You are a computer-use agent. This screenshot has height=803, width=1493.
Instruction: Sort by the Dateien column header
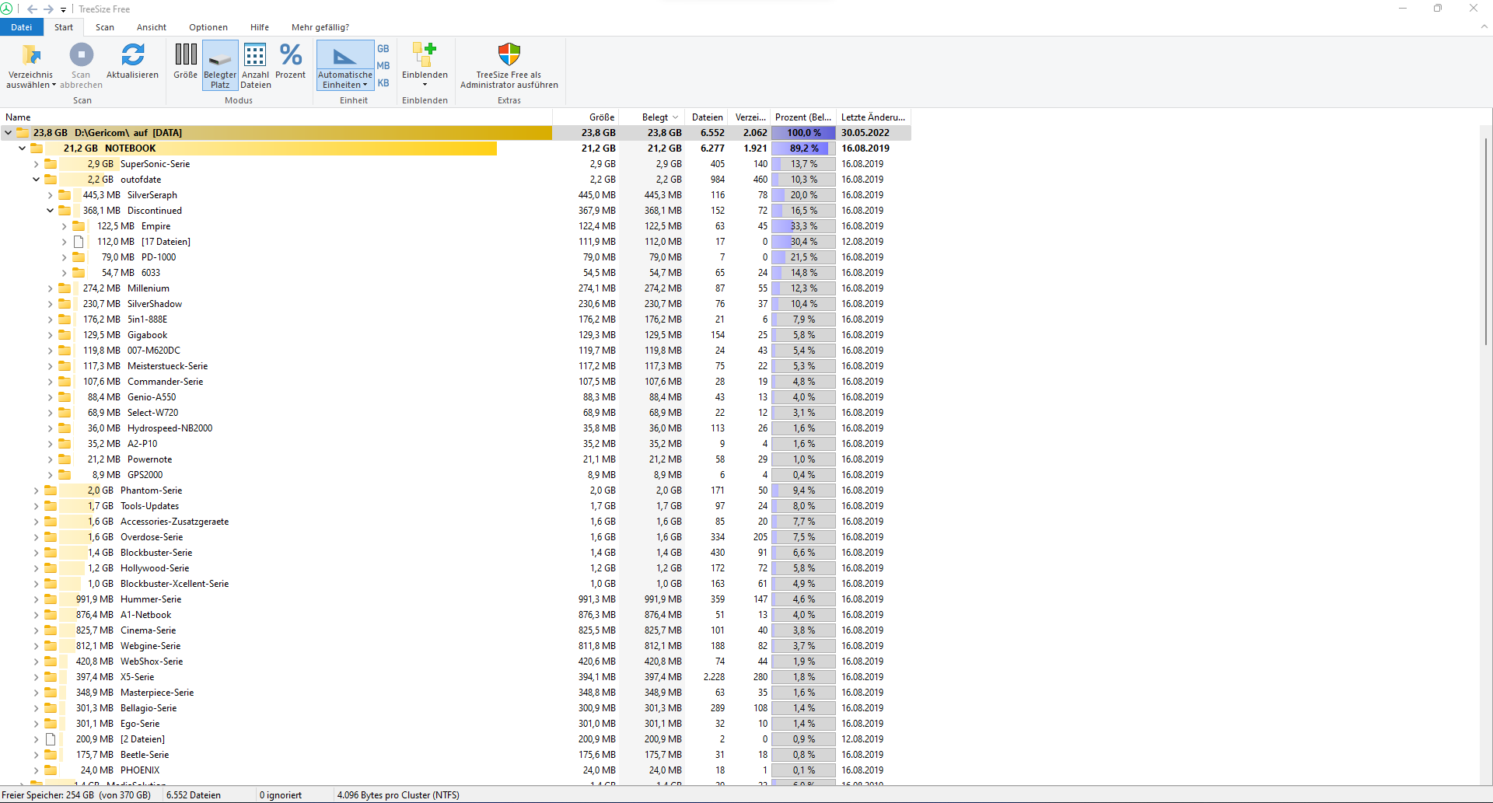[x=707, y=117]
